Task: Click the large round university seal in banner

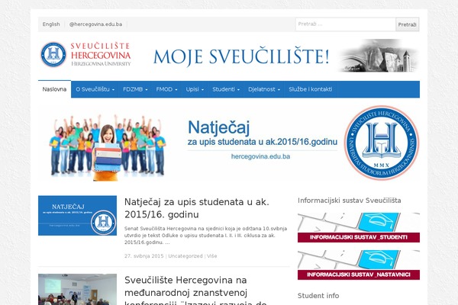Action: (381, 143)
